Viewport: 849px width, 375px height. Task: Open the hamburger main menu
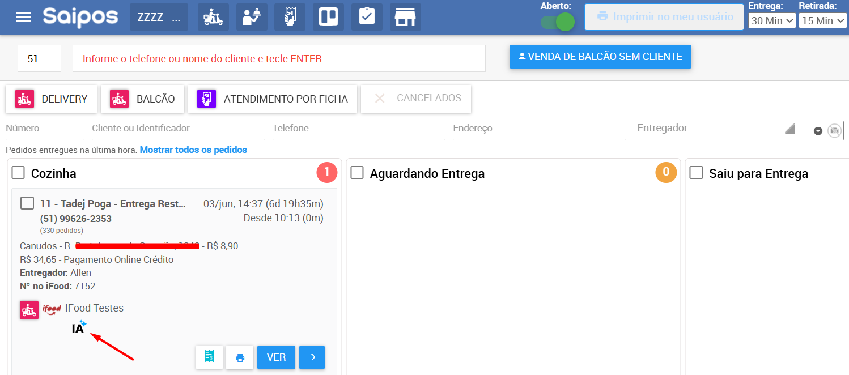click(x=24, y=17)
